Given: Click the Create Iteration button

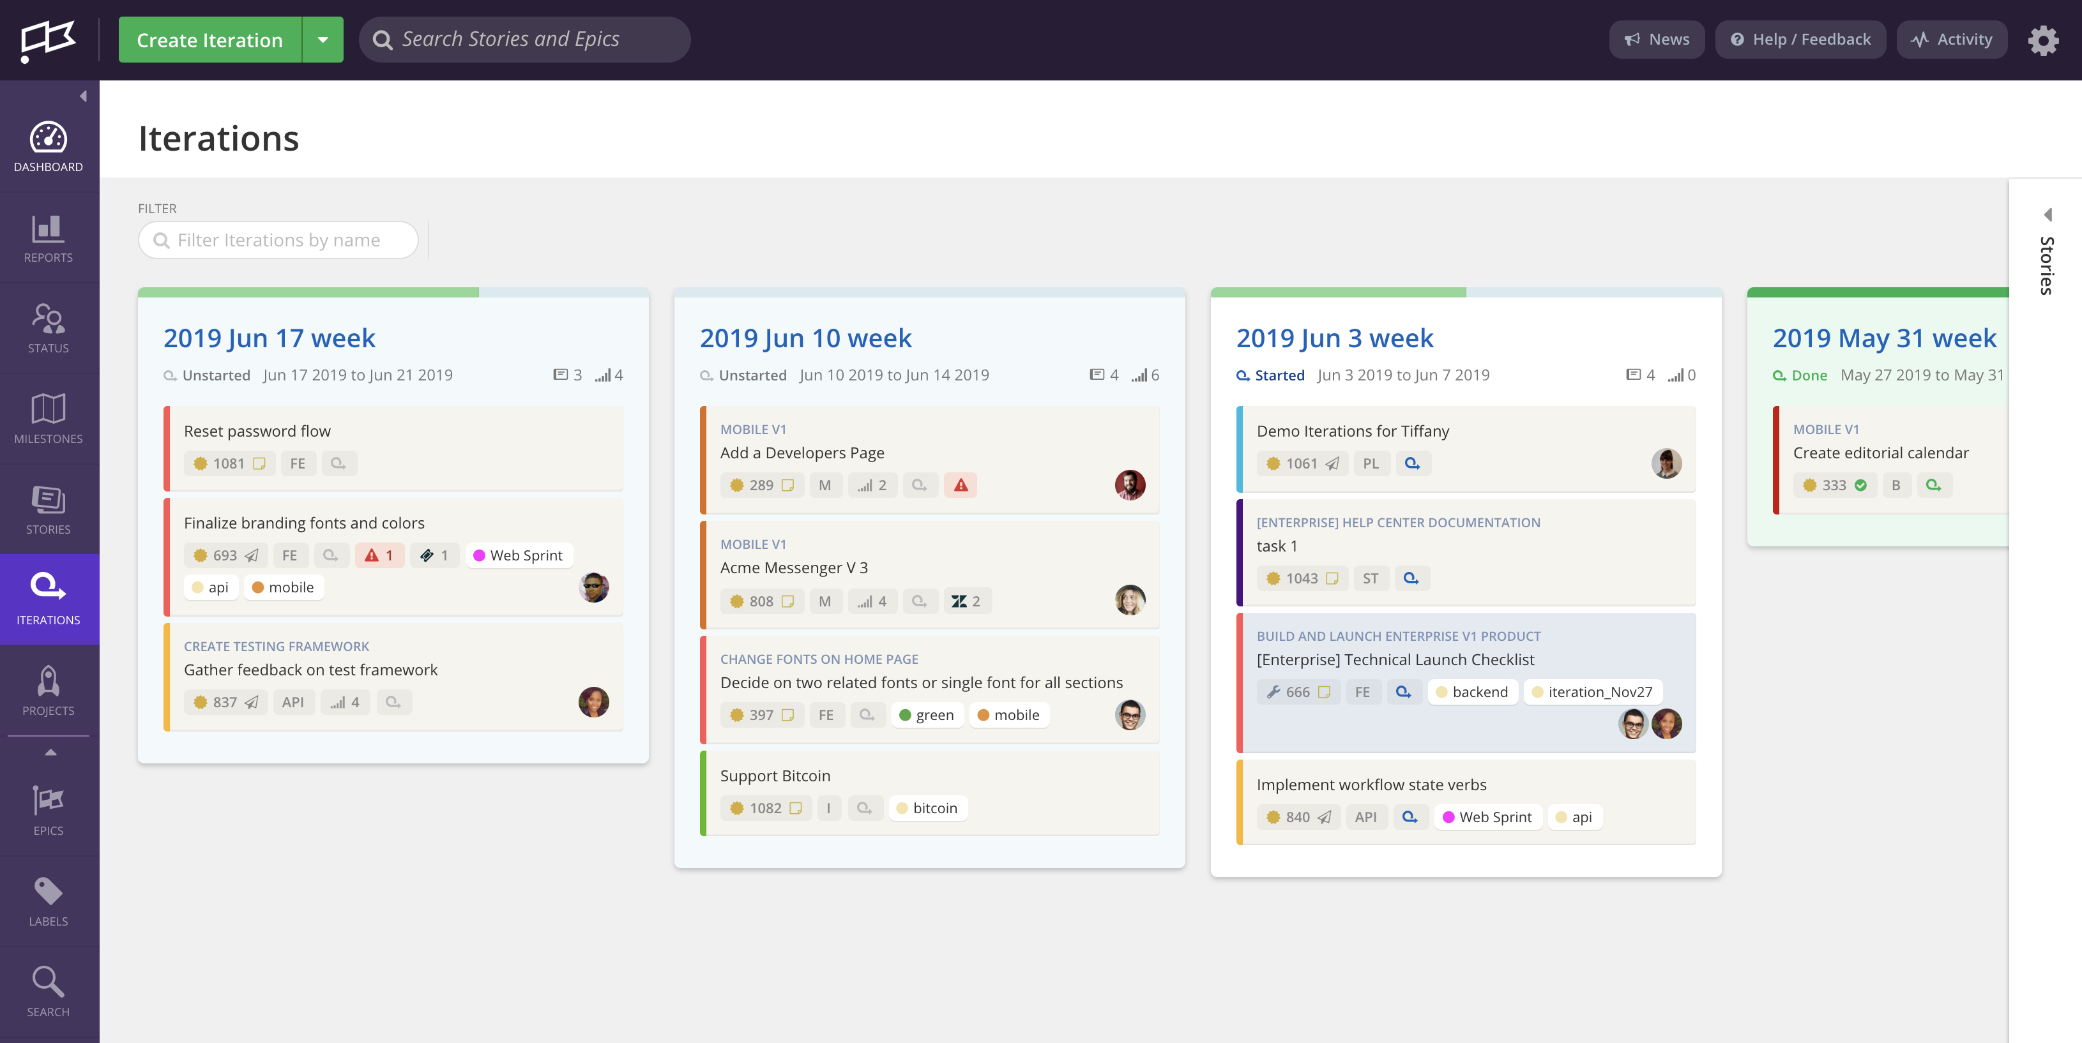Looking at the screenshot, I should click(x=210, y=40).
